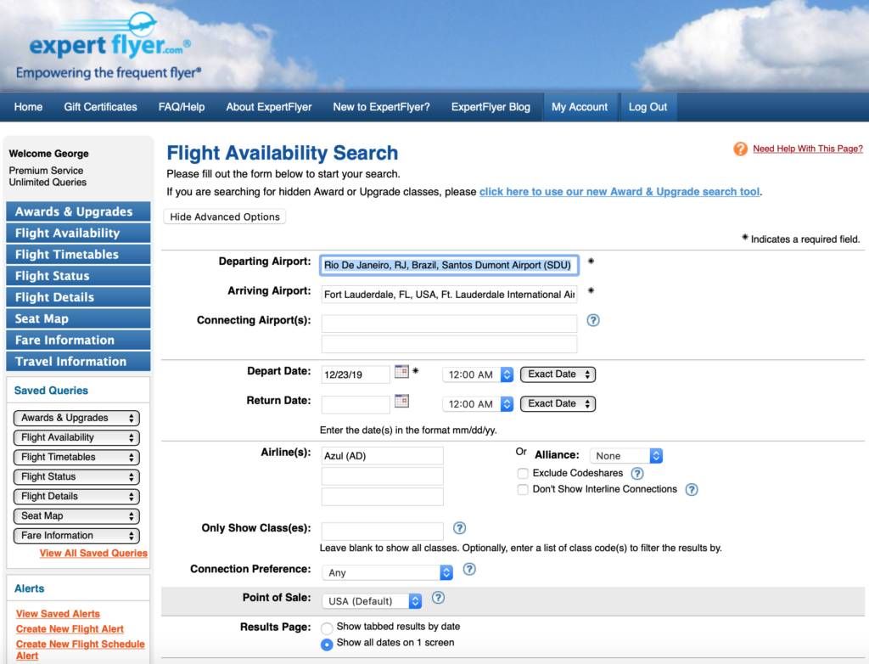The width and height of the screenshot is (869, 664).
Task: Click help icon for Interline Connections
Action: 692,489
